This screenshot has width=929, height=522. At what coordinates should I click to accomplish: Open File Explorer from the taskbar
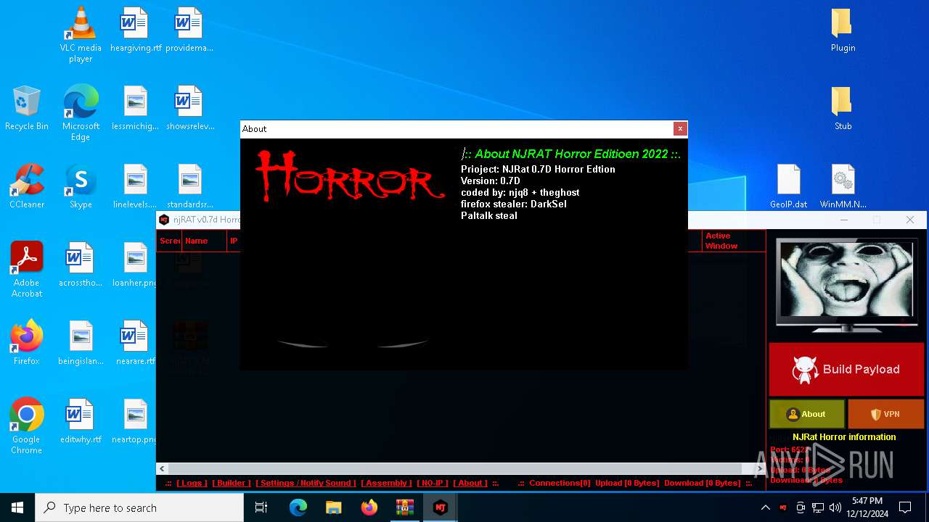[x=334, y=507]
